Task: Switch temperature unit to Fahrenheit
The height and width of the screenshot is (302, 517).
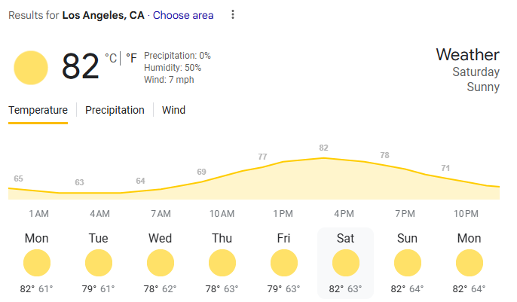Action: pyautogui.click(x=131, y=58)
